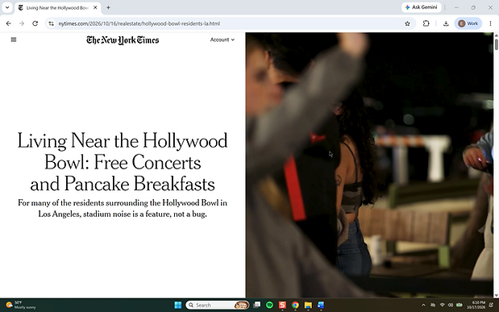Open the Wi-Fi network tray icon
499x312 pixels.
442,305
